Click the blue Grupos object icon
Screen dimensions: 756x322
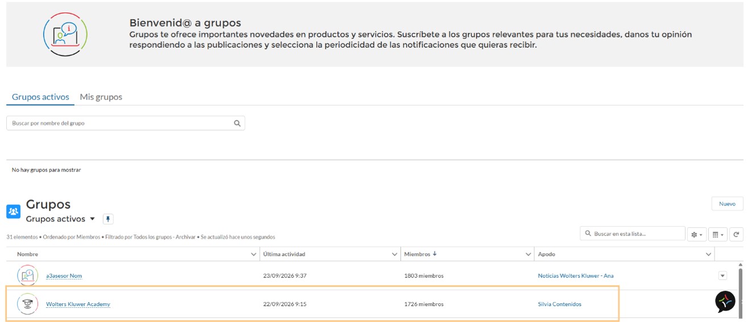(x=13, y=212)
